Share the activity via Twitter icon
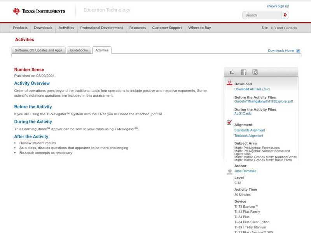 coord(255,72)
